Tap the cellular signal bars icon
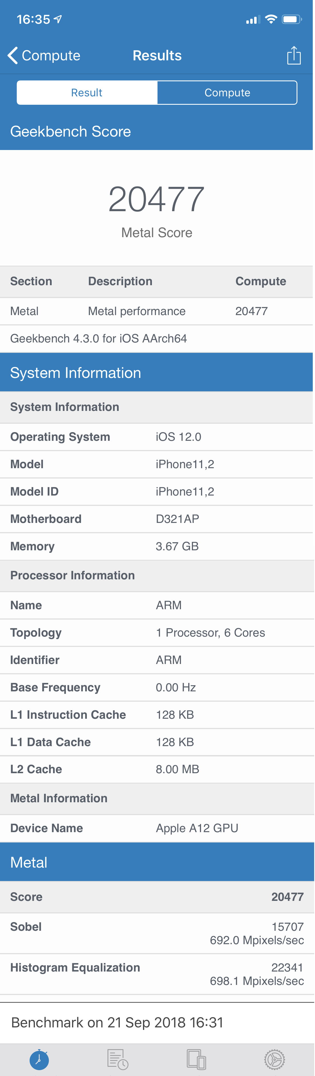Viewport: 315px width, 1076px height. click(253, 19)
